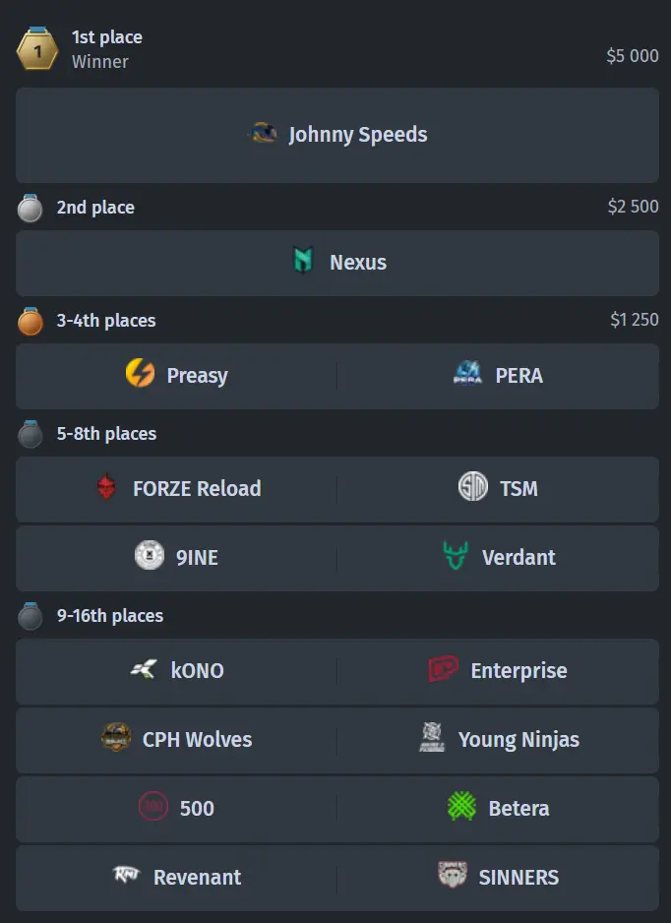
Task: Click the PERA team logo
Action: click(x=467, y=373)
